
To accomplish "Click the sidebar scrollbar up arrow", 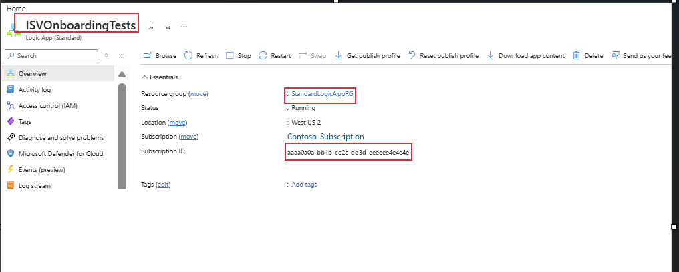I will click(x=122, y=74).
